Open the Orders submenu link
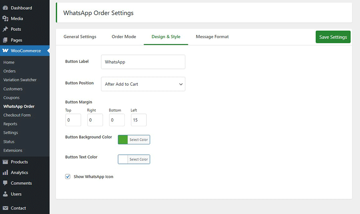Screen dimensions: 360x214 point(10,71)
